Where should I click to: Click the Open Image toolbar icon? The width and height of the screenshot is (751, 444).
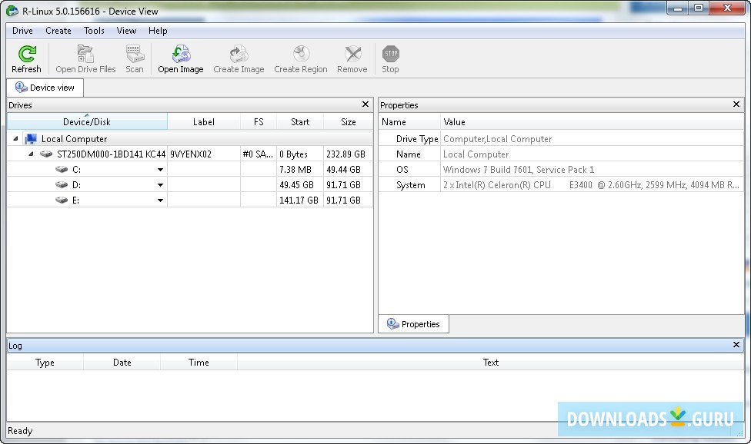point(181,54)
